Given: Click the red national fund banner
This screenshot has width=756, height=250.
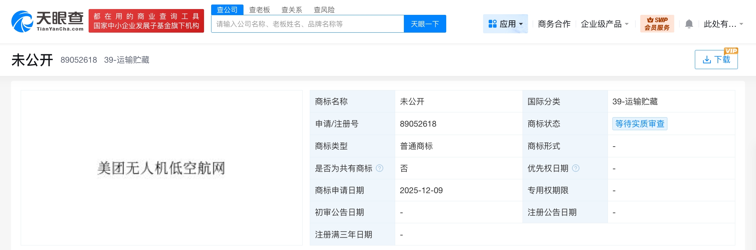Looking at the screenshot, I should pyautogui.click(x=146, y=21).
